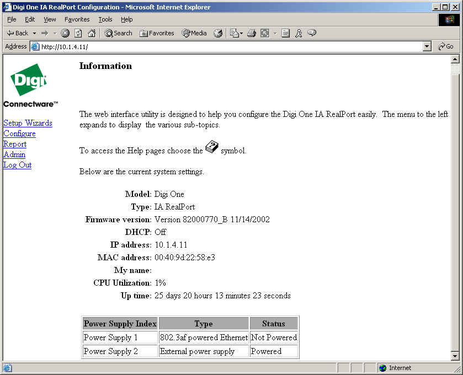
Task: Click the Print toolbar icon
Action: tap(252, 33)
